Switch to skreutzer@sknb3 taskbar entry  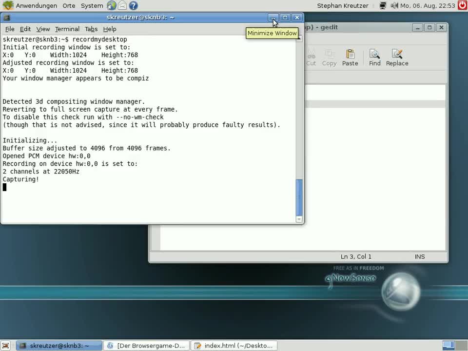(x=59, y=346)
